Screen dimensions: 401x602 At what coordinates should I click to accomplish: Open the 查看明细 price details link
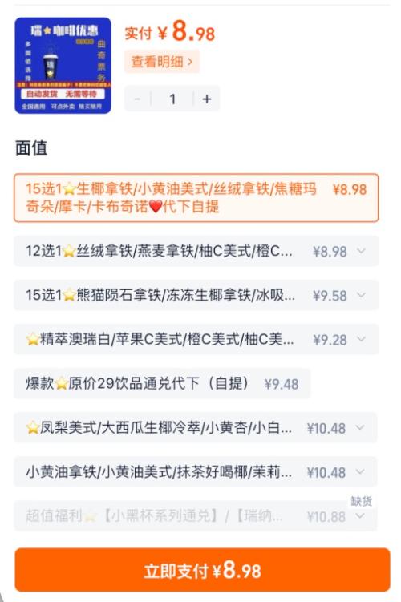click(162, 62)
